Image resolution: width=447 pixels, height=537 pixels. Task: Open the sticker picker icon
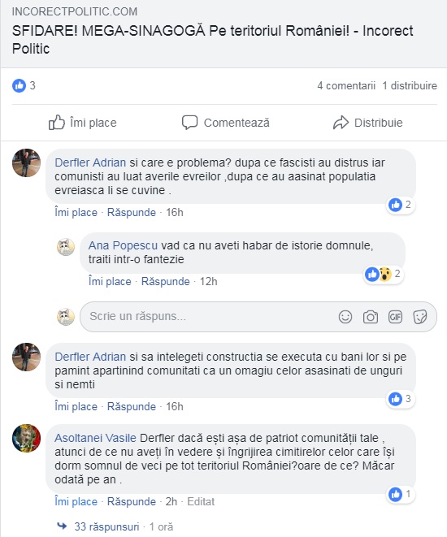coord(420,317)
